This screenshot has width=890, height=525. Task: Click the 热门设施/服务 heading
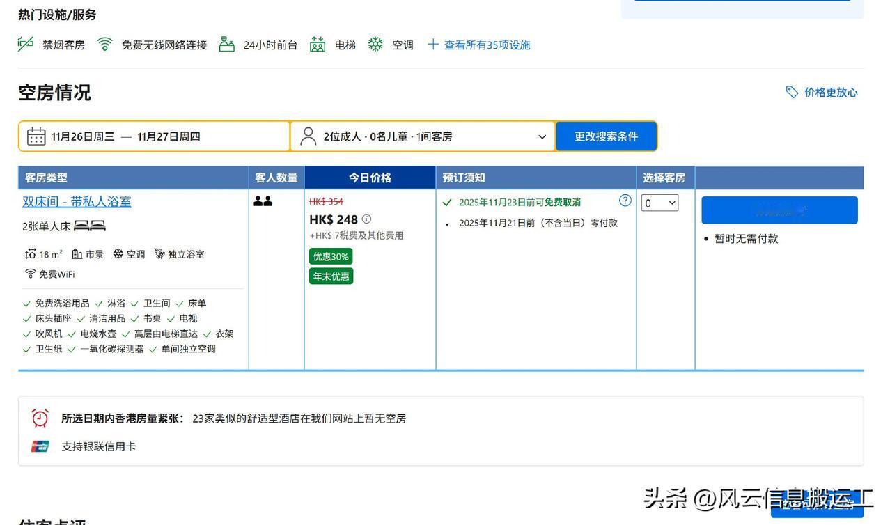pos(57,15)
